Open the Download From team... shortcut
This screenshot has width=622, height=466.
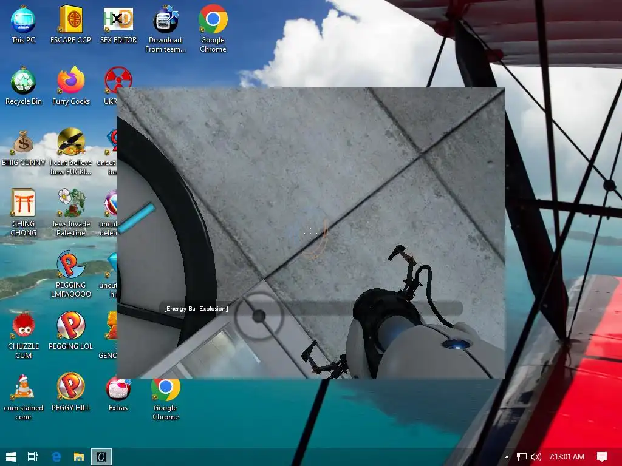click(x=165, y=29)
